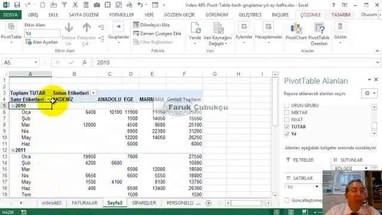Collapse the 2010 year group
This screenshot has width=382, height=215.
13,106
